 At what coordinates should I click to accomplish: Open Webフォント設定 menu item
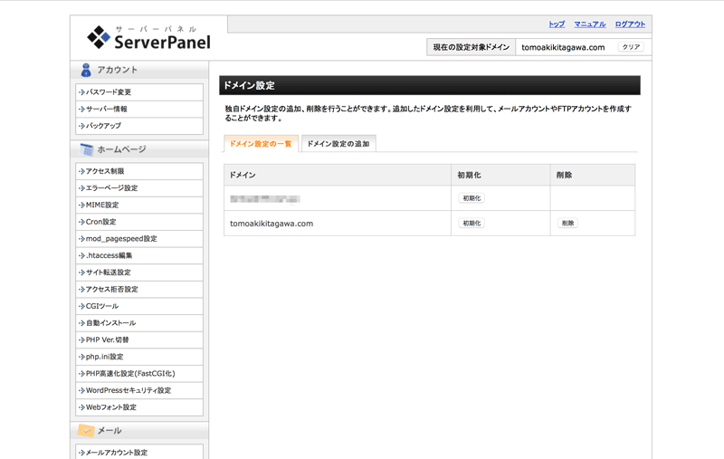pyautogui.click(x=139, y=406)
